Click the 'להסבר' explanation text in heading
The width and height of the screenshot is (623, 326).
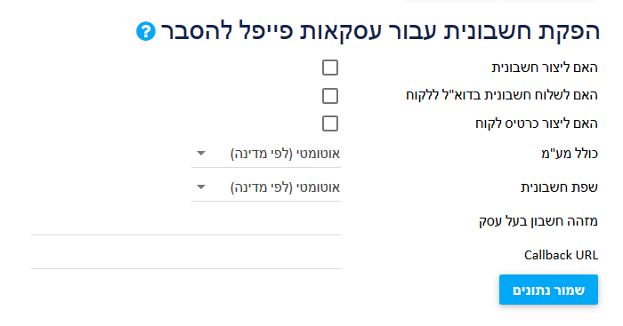pyautogui.click(x=197, y=31)
